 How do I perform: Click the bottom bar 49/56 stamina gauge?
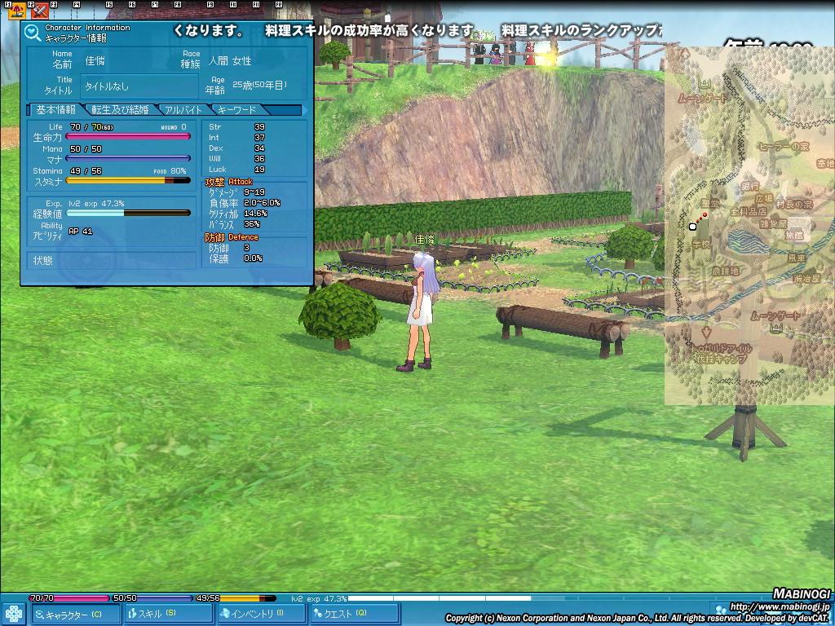coord(236,598)
